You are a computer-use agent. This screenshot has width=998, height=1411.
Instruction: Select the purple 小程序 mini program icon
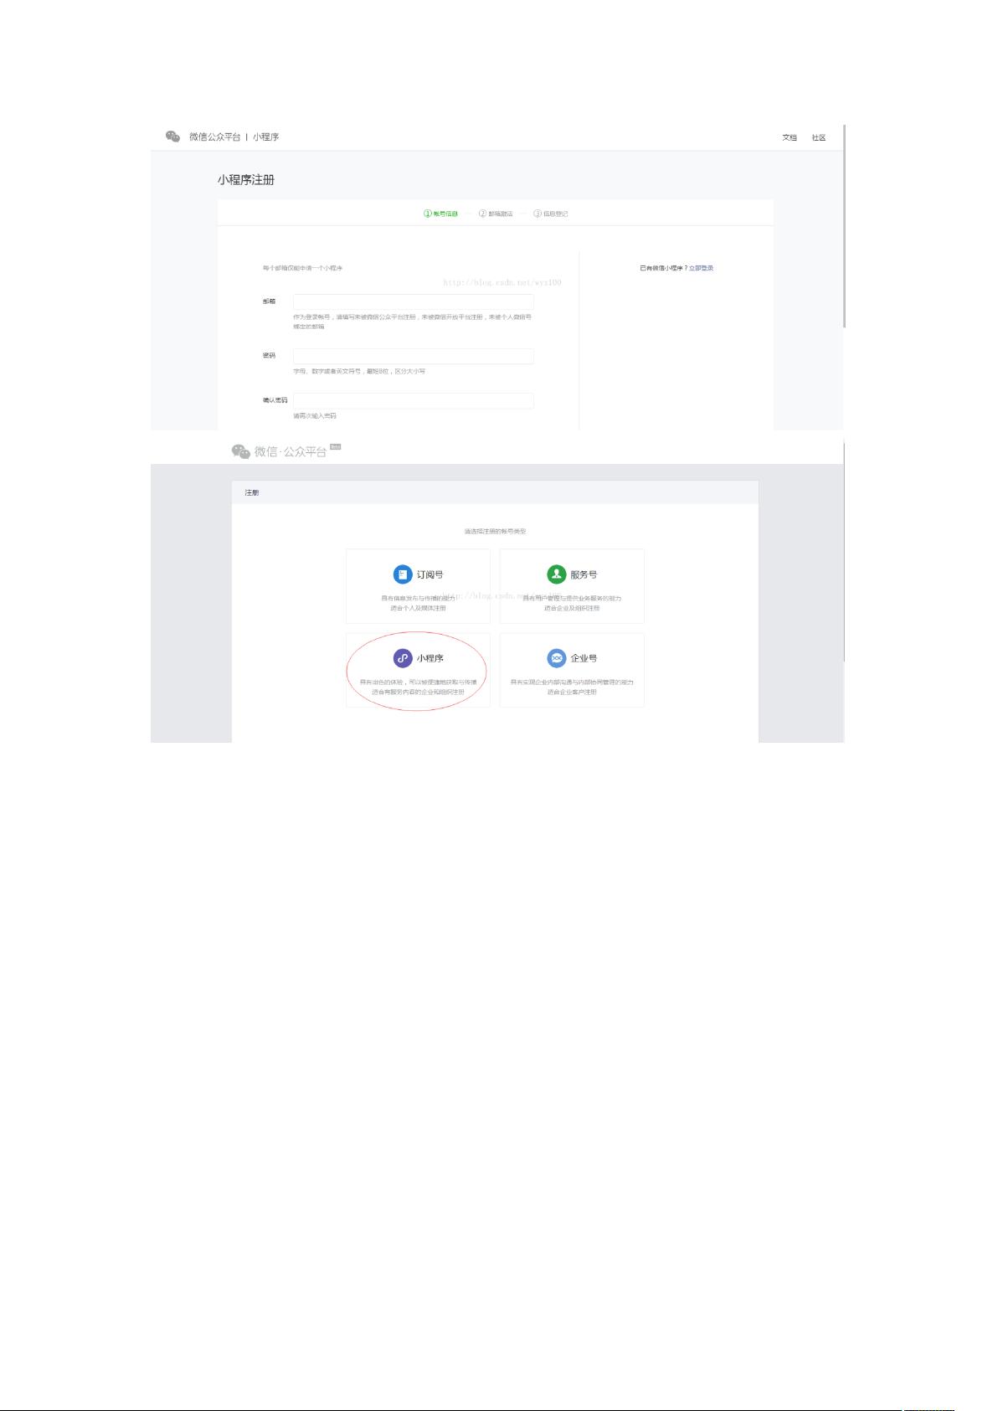point(403,658)
